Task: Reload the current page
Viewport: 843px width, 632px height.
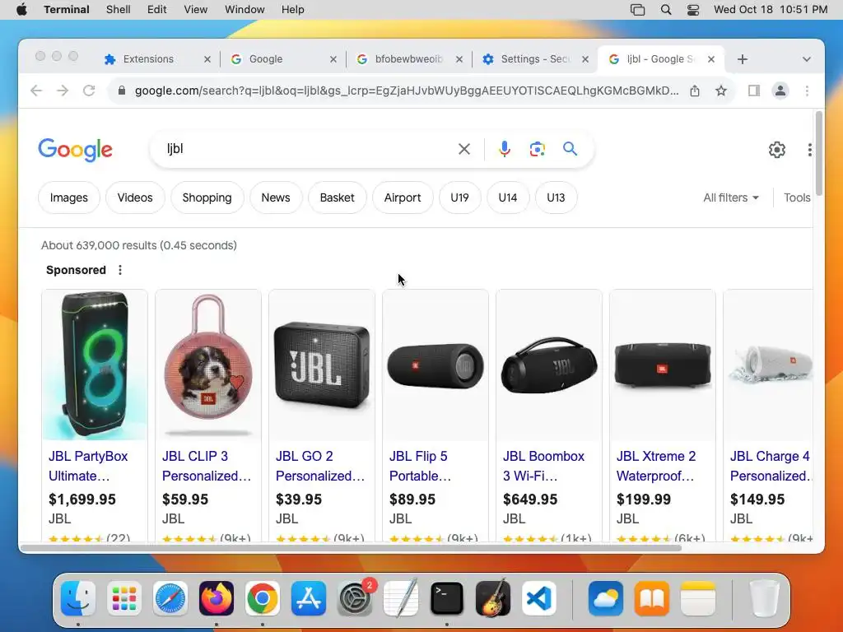Action: click(89, 91)
